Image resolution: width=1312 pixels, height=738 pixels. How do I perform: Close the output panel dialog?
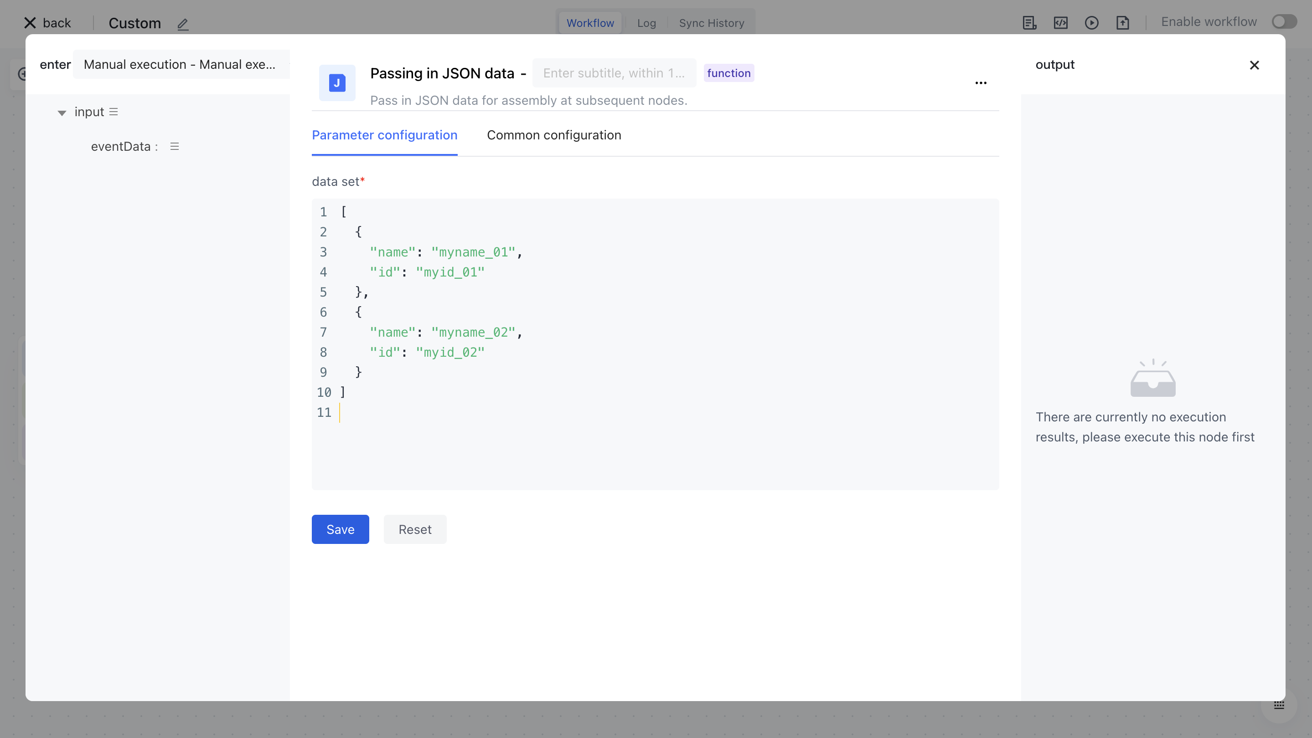pos(1254,65)
